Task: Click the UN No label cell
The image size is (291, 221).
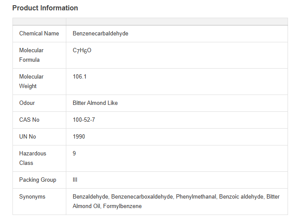Action: [28, 137]
